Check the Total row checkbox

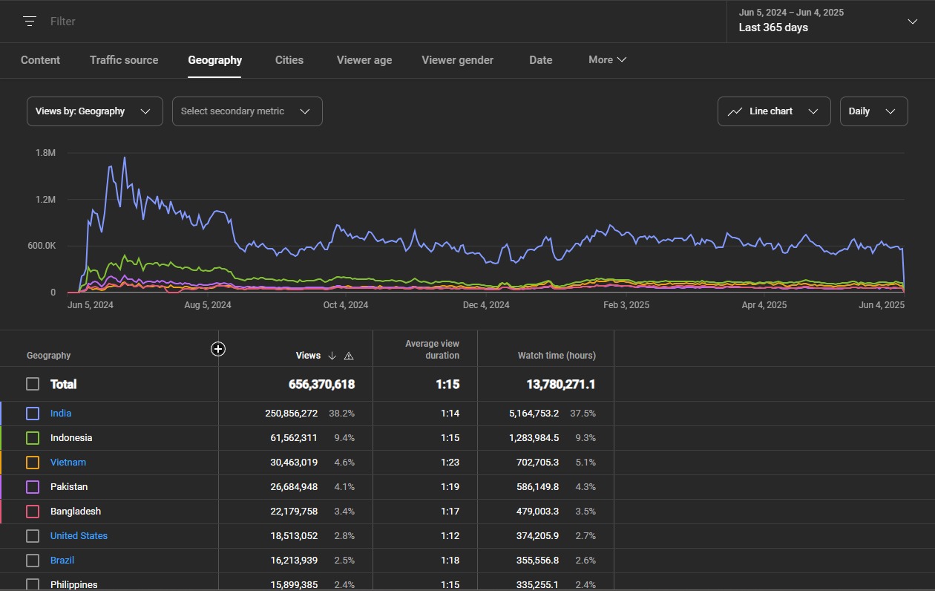[33, 384]
